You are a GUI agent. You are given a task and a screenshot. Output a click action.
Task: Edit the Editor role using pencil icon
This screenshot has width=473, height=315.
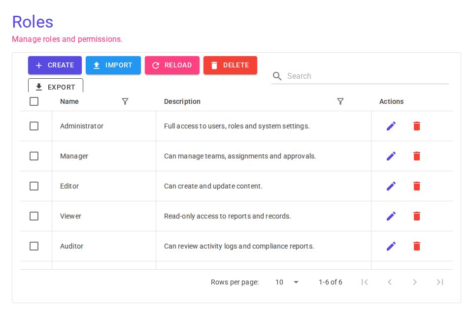pos(391,186)
